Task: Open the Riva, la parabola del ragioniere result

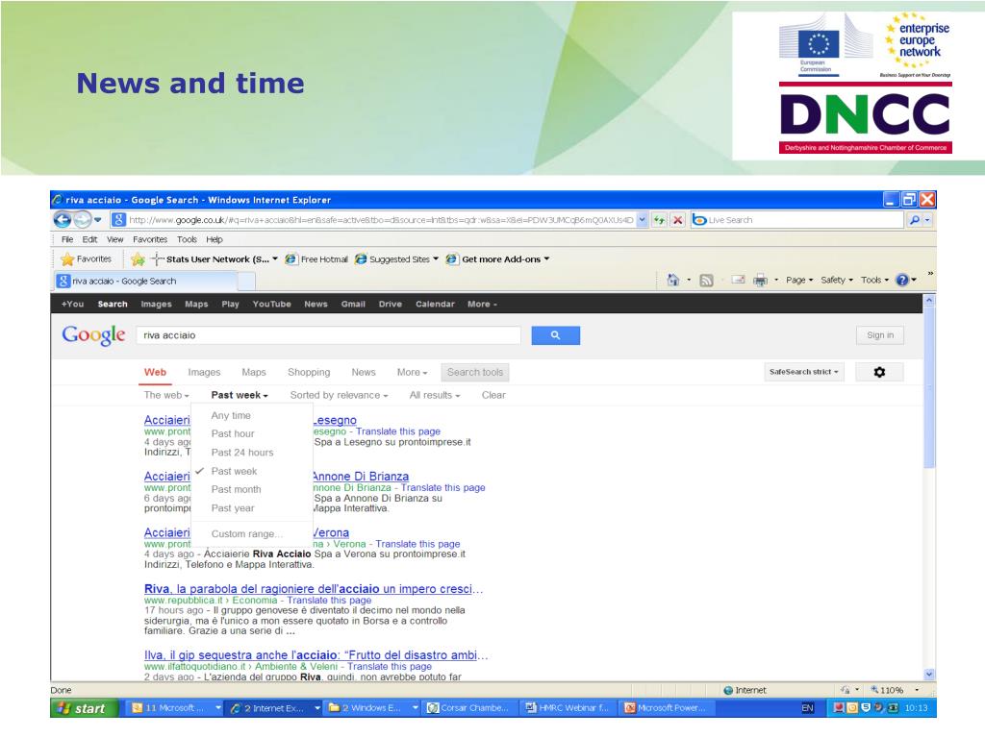Action: 314,589
